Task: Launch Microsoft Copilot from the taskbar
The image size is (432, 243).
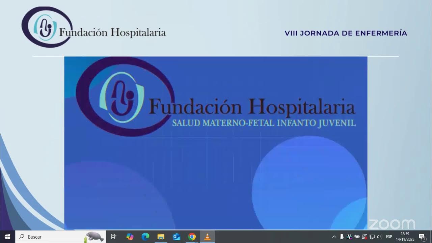Action: pyautogui.click(x=130, y=237)
